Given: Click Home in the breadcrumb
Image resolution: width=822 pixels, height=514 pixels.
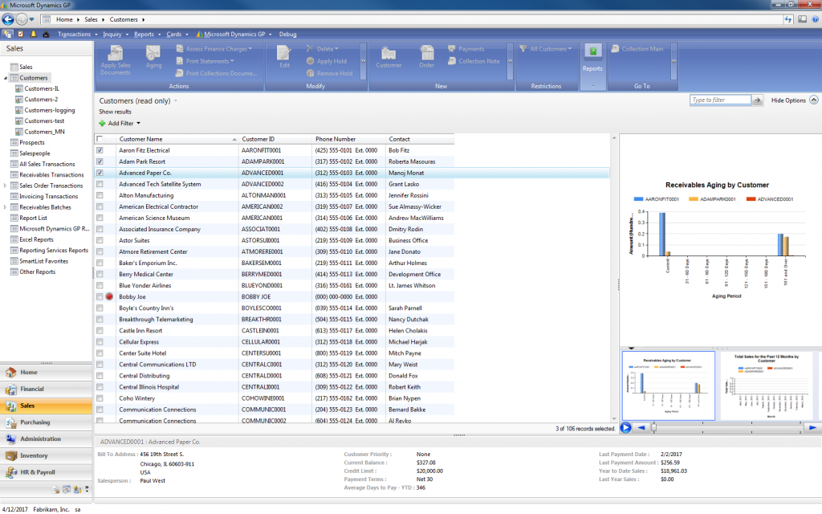Looking at the screenshot, I should tap(64, 19).
